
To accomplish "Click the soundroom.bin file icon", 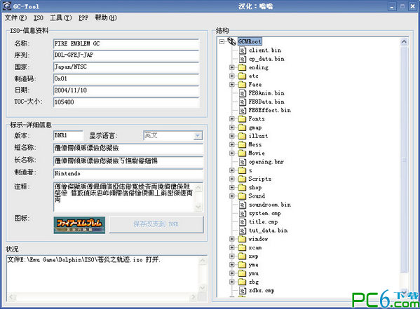I will click(243, 205).
